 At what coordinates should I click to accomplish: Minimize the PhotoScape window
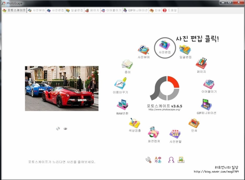223,2
